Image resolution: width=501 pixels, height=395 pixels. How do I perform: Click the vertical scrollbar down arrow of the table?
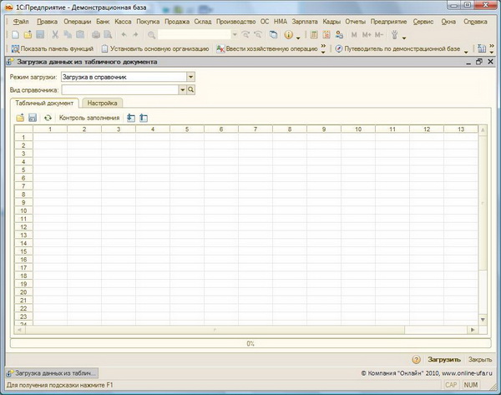(x=483, y=320)
